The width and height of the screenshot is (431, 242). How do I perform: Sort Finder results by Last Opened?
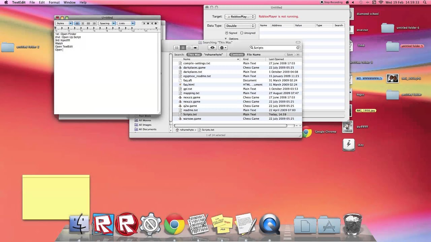[x=284, y=59]
